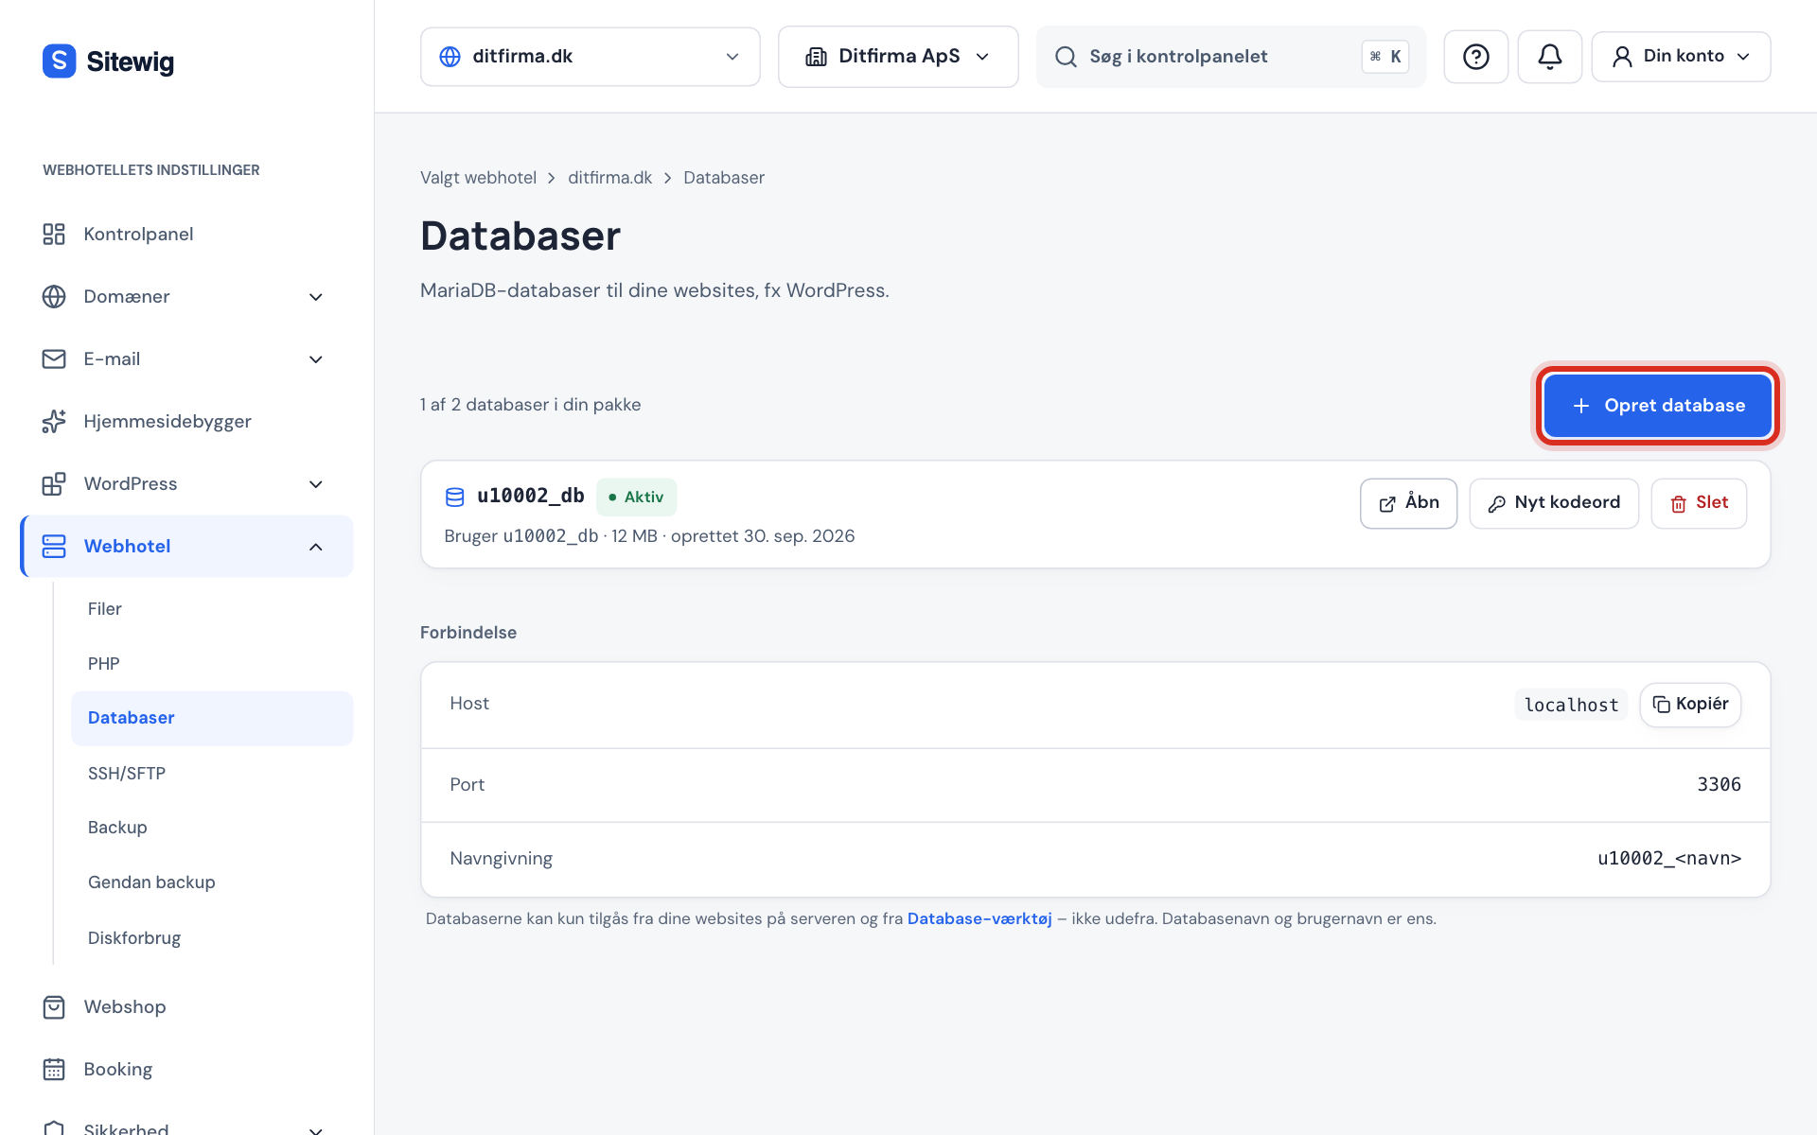Click the Sitewig logo

tap(108, 61)
